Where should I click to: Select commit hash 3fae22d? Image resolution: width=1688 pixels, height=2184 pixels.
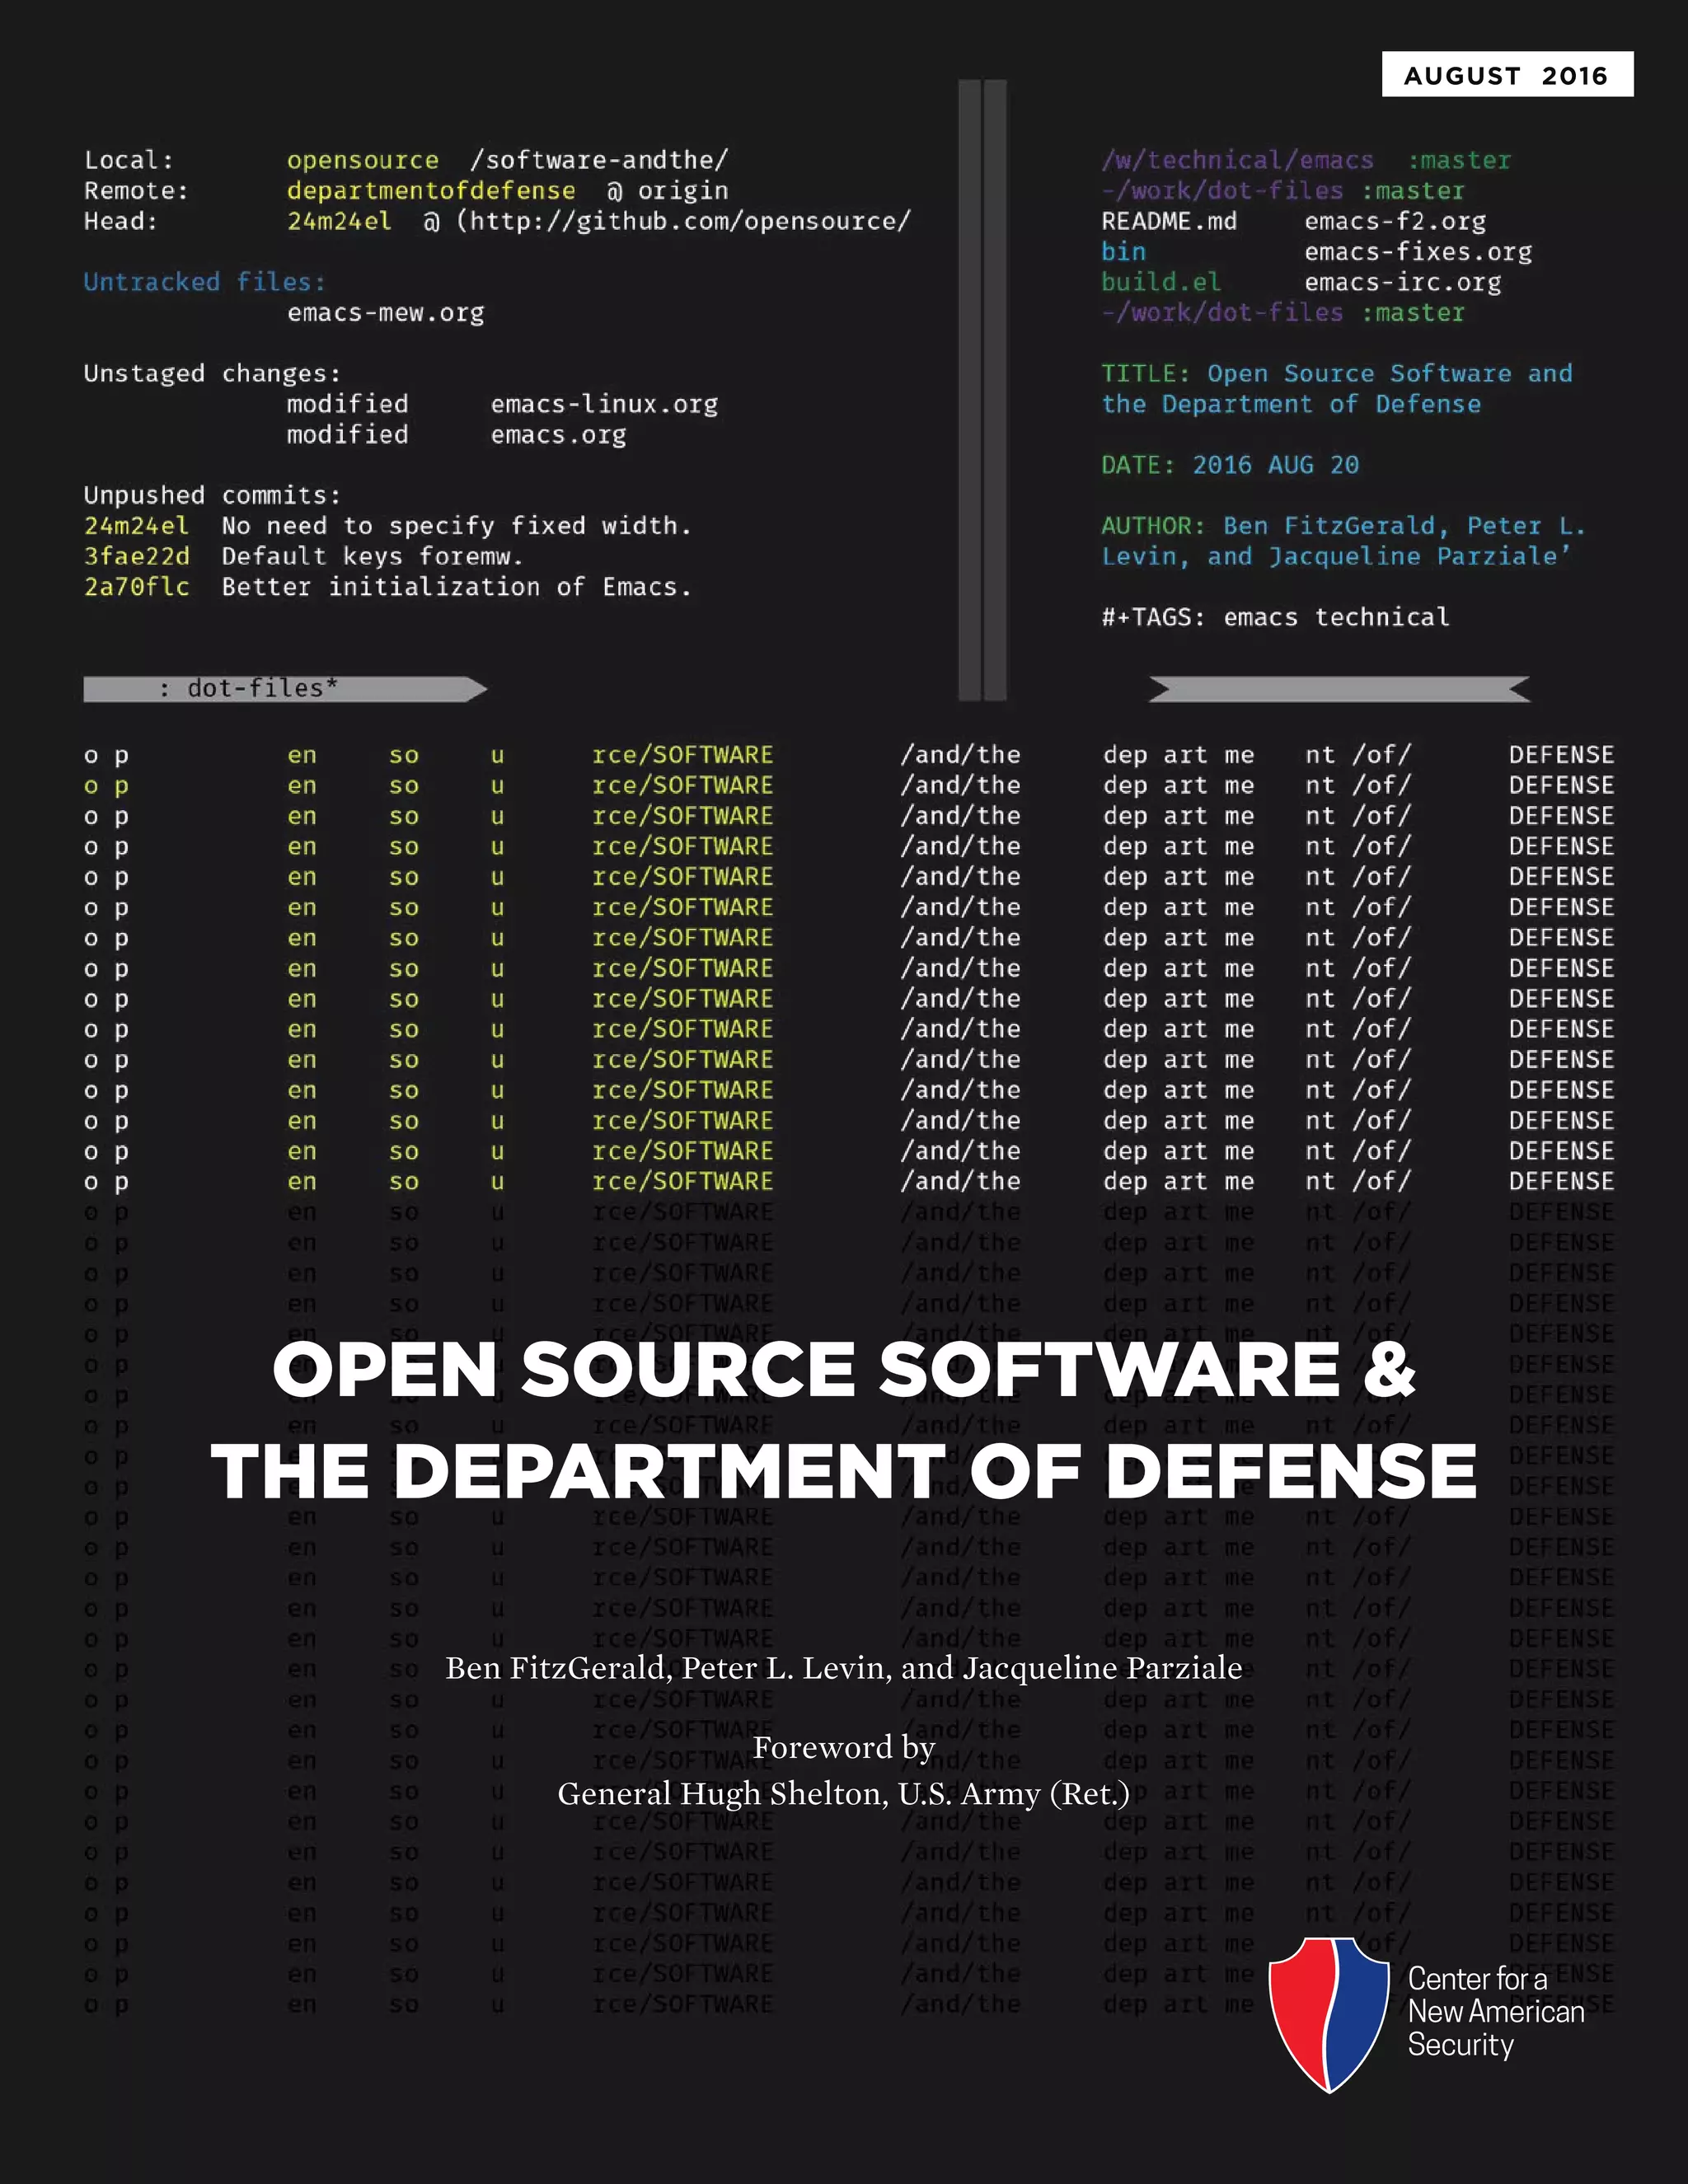136,557
